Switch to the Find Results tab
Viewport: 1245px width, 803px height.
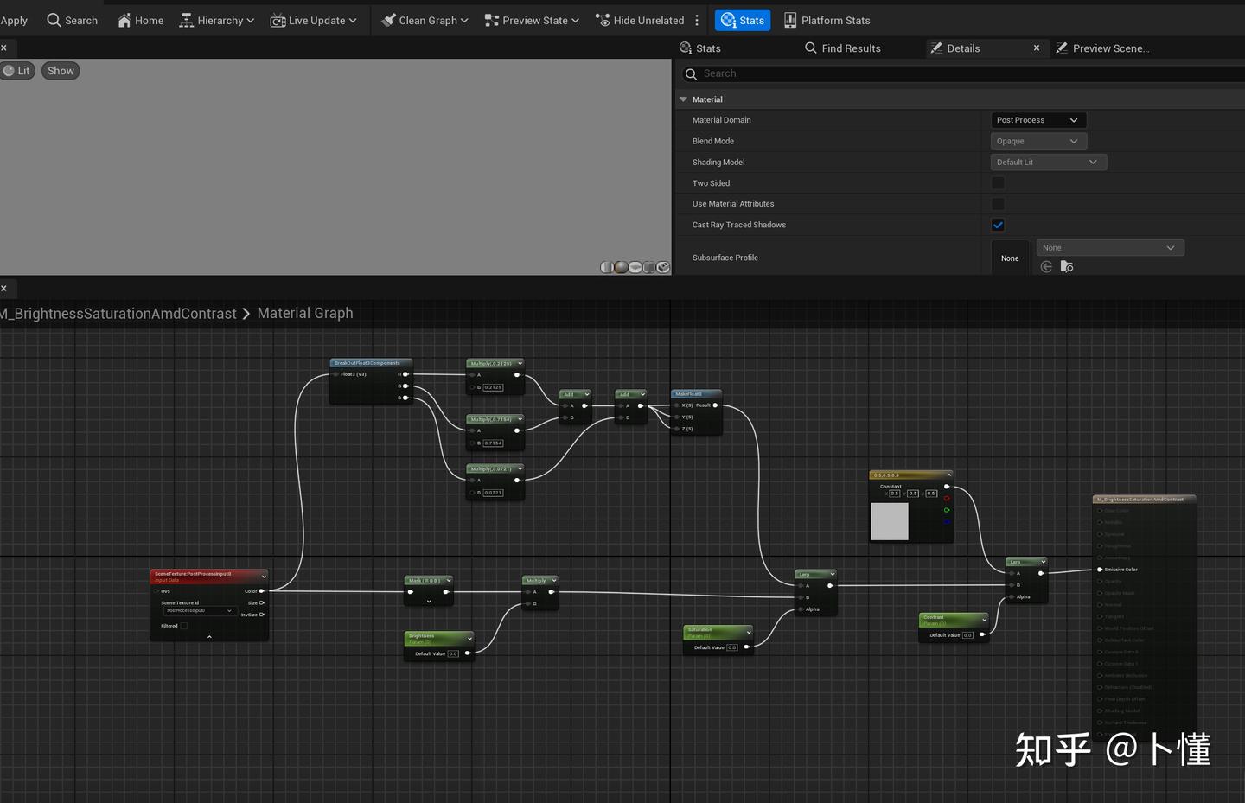click(852, 48)
